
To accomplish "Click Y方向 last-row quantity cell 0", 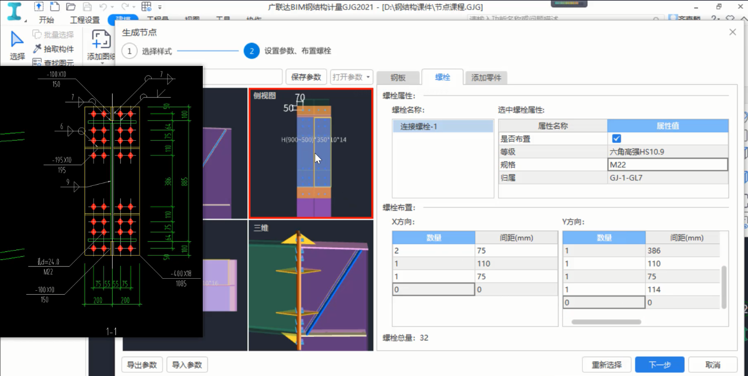I will [604, 302].
